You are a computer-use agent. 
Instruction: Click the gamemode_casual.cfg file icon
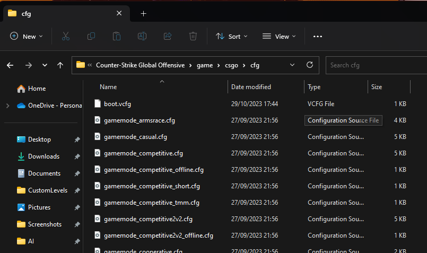[98, 136]
